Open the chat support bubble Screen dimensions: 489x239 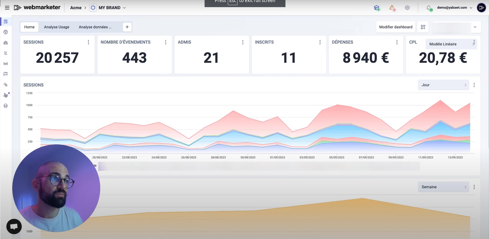pos(14,226)
